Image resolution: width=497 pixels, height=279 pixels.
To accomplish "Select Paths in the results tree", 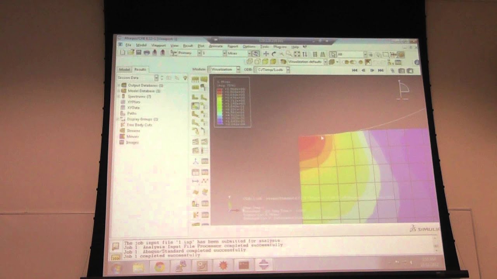I will point(132,114).
